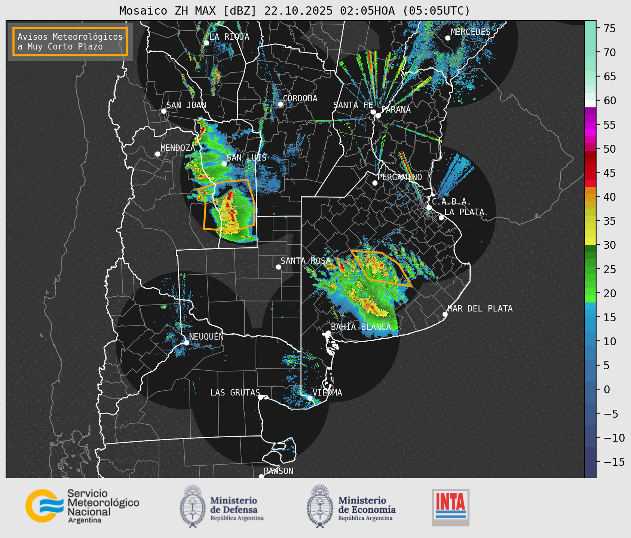Image resolution: width=631 pixels, height=538 pixels.
Task: Click the 'CÓRDOBA' map label
Action: [x=300, y=98]
